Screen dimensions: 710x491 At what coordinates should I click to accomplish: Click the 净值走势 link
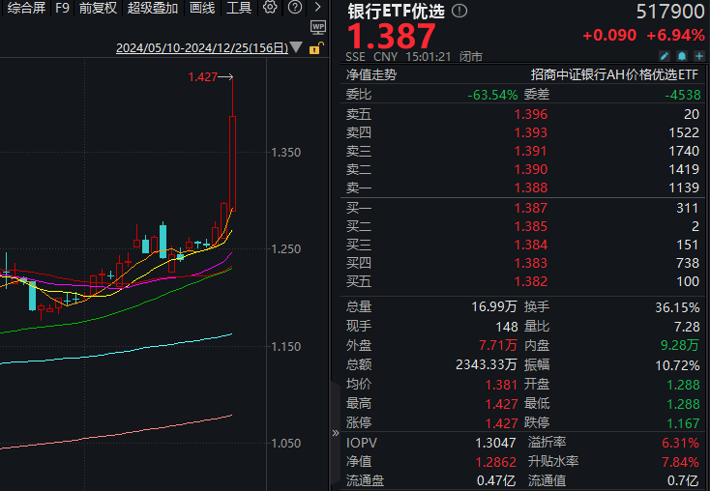tap(373, 73)
